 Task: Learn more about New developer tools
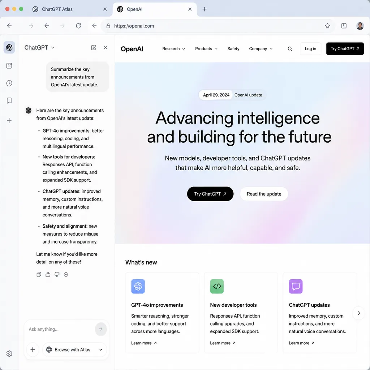point(223,343)
